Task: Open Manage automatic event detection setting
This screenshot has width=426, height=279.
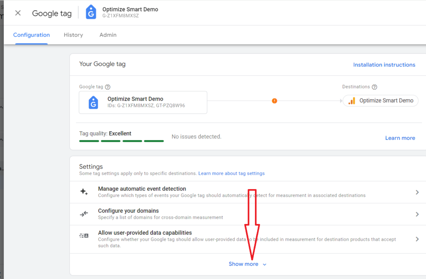Action: 248,192
